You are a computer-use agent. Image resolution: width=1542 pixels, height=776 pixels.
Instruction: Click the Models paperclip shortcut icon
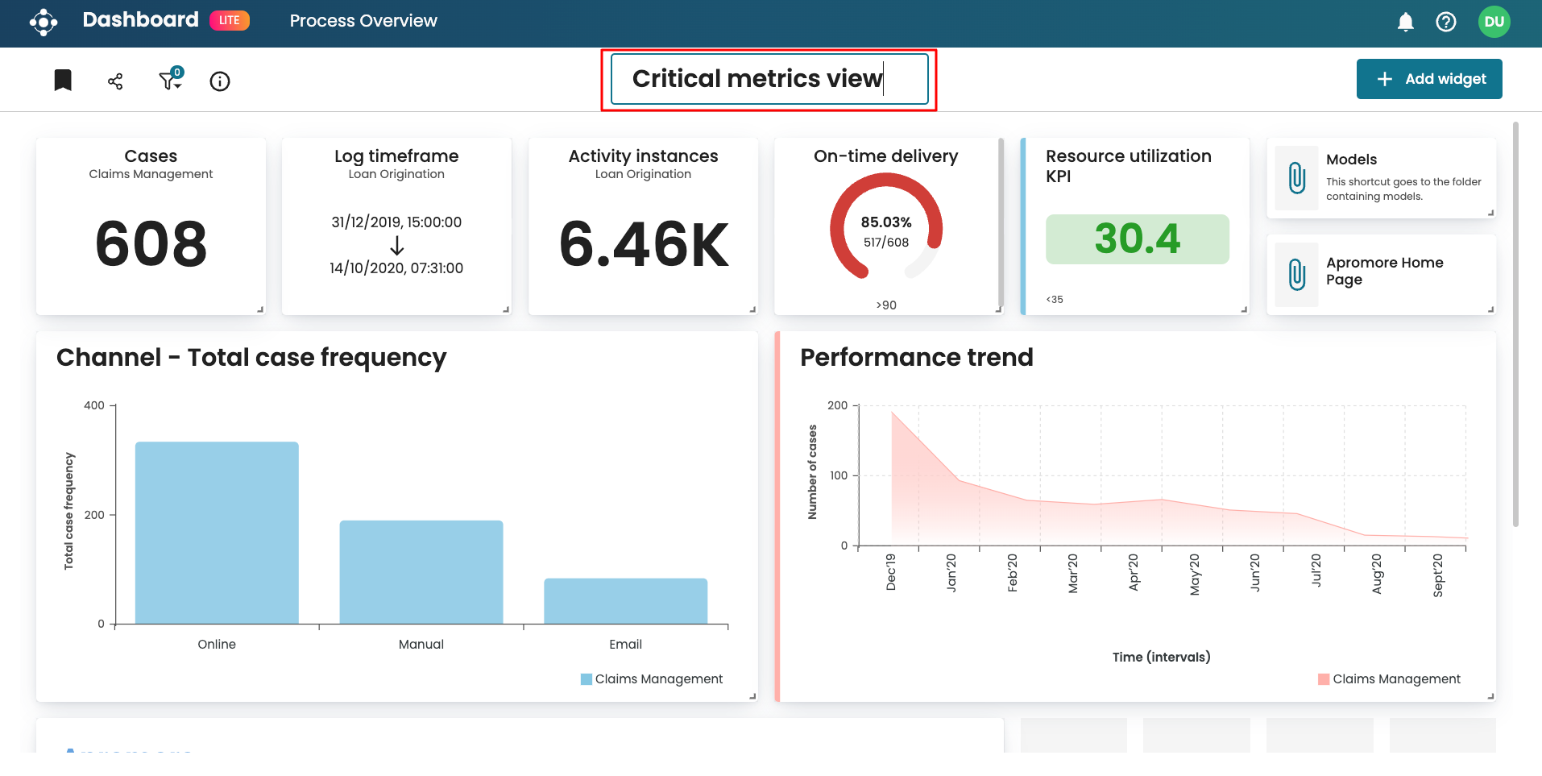[1296, 178]
